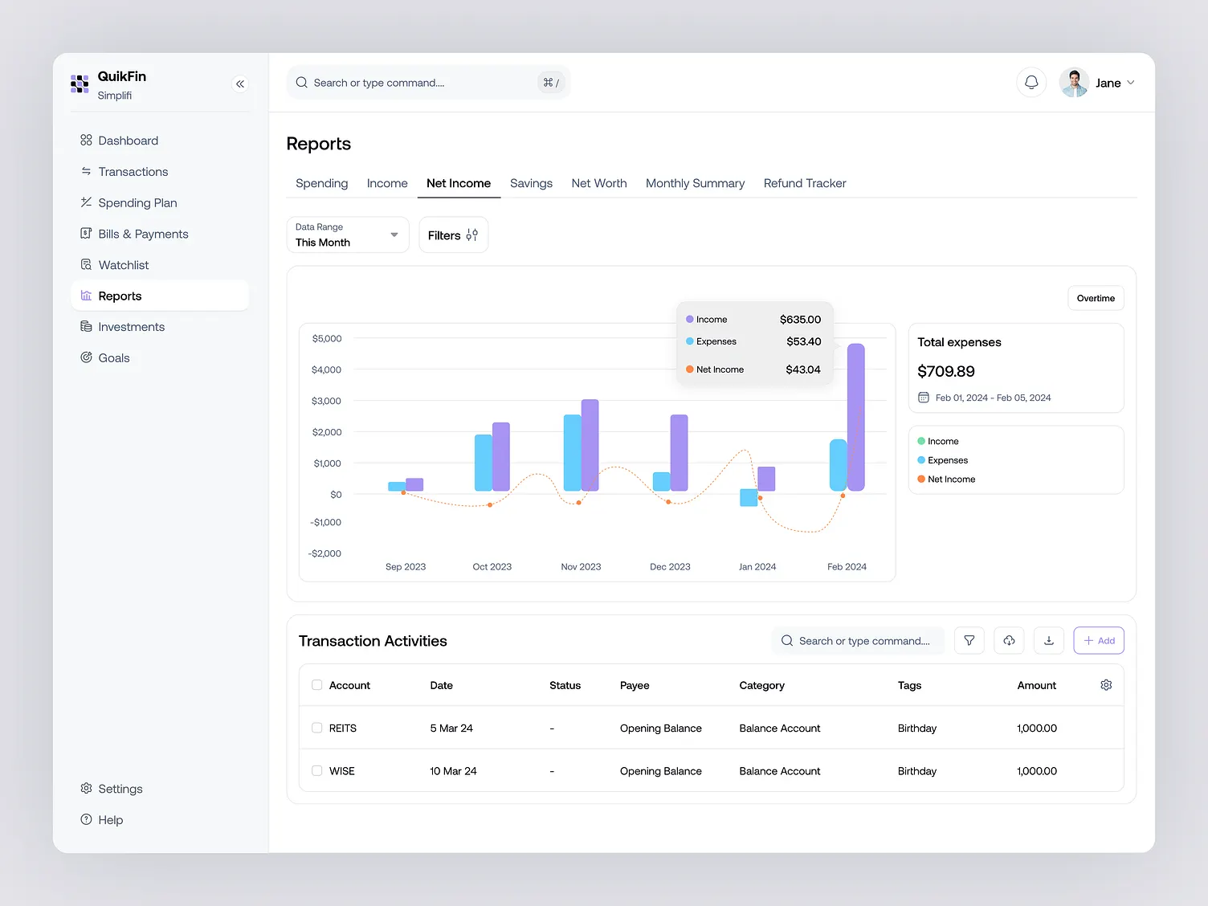Toggle the select-all checkbox beside Account header
Viewport: 1208px width, 906px height.
(x=317, y=685)
